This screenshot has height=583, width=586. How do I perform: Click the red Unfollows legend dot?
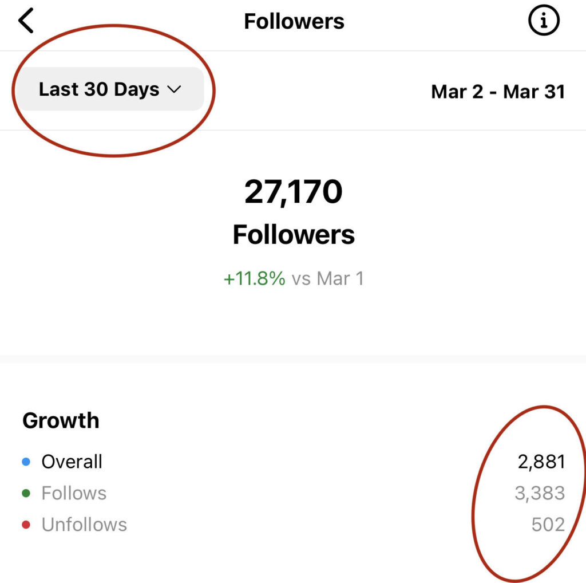click(x=26, y=525)
